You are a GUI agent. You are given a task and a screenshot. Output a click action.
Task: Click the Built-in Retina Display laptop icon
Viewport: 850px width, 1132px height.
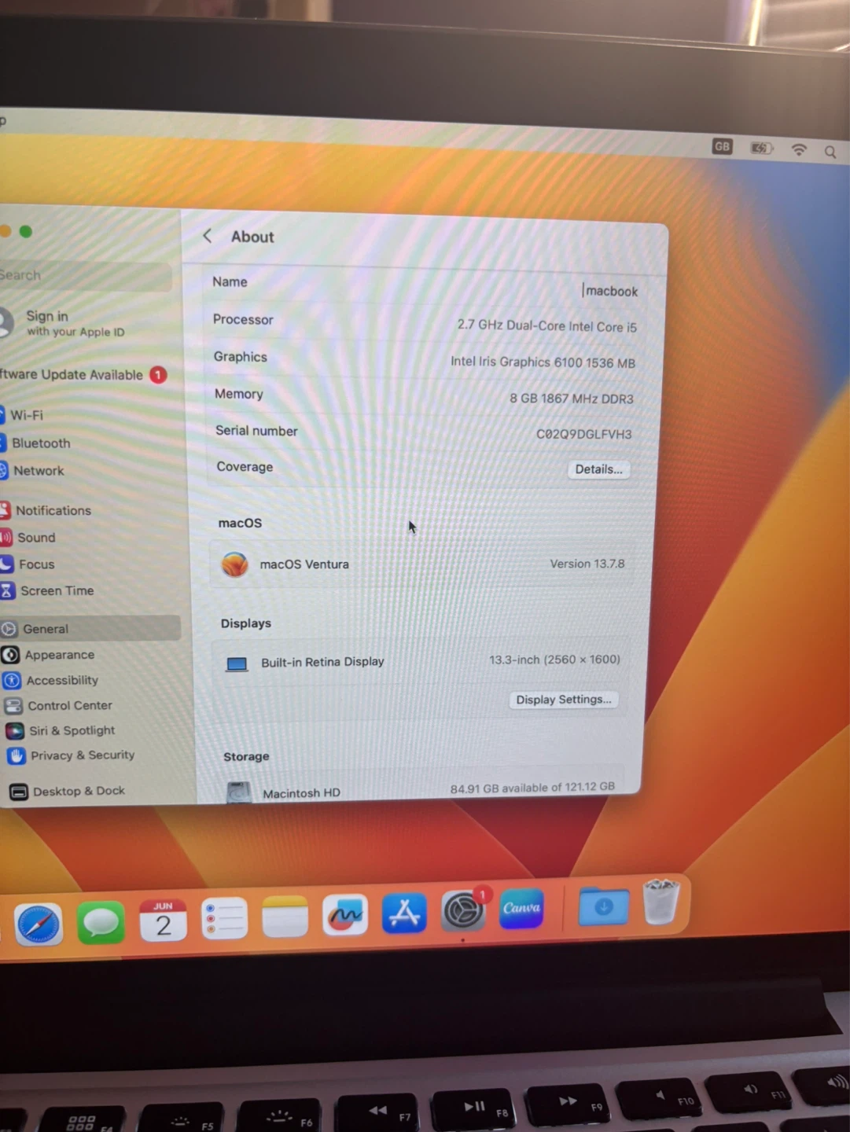(237, 663)
